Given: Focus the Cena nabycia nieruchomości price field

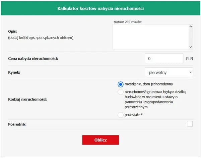Looking at the screenshot, I should (x=164, y=58).
